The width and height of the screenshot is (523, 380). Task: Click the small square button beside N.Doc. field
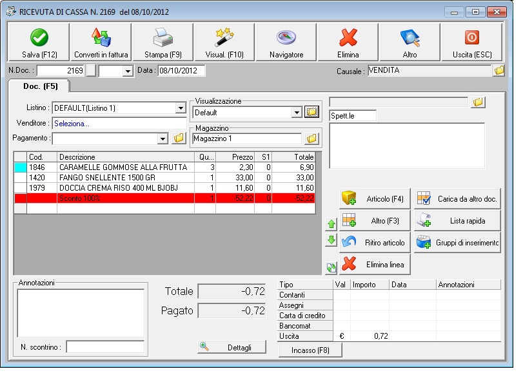pyautogui.click(x=91, y=71)
